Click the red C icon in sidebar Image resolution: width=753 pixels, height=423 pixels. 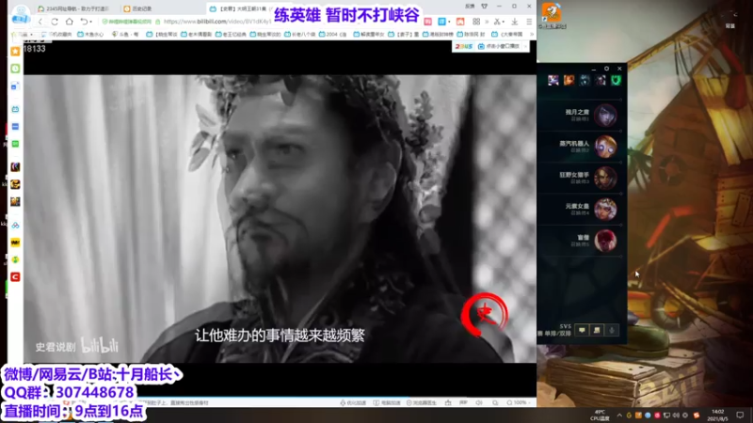[15, 276]
